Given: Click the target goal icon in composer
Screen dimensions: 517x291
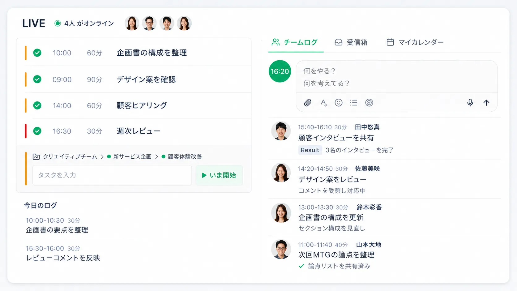Looking at the screenshot, I should pyautogui.click(x=369, y=103).
